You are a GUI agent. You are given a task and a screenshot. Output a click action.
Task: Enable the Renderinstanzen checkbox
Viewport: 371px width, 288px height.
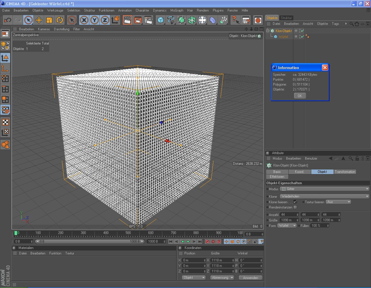click(x=295, y=207)
